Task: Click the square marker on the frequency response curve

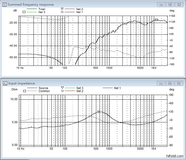Action: click(156, 20)
